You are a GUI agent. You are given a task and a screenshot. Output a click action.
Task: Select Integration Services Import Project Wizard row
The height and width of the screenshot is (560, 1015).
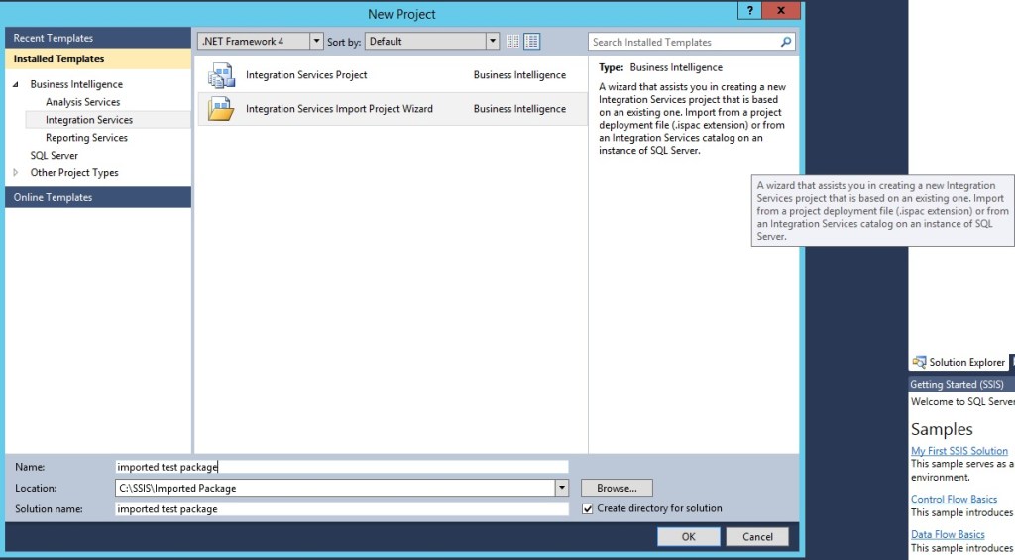pyautogui.click(x=393, y=109)
